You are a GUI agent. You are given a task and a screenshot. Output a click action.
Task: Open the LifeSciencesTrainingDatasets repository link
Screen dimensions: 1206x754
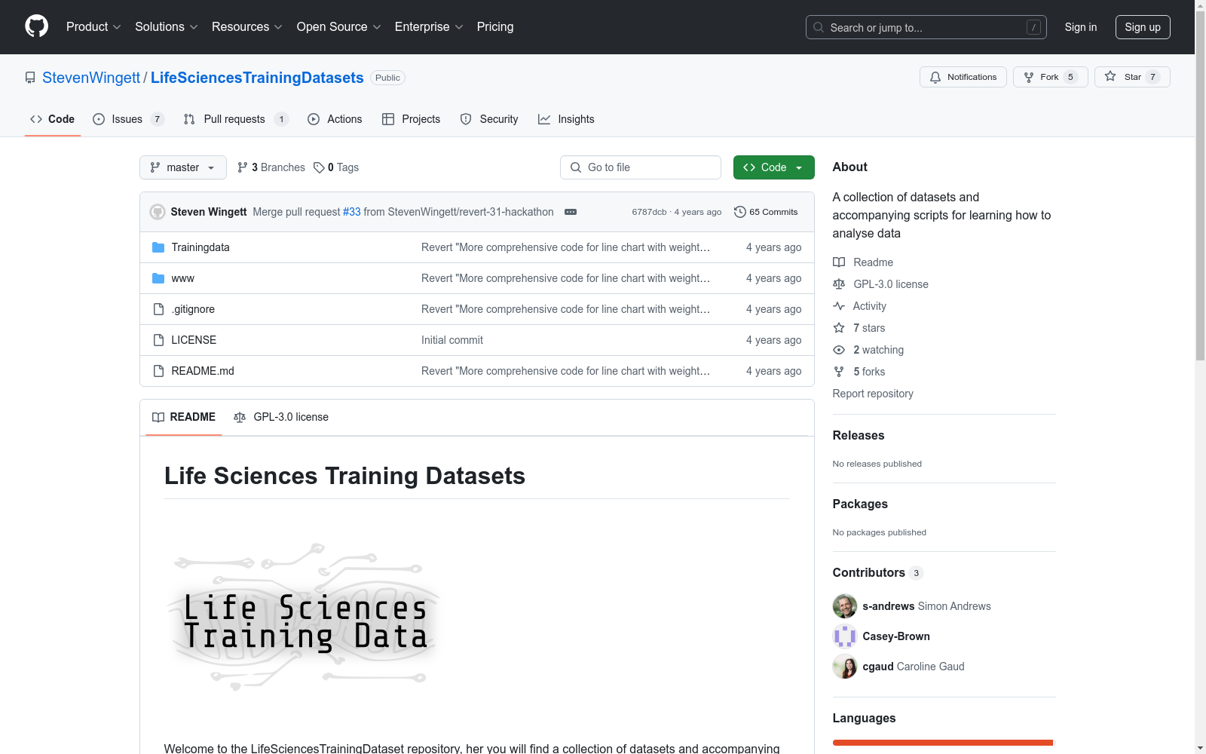click(257, 78)
